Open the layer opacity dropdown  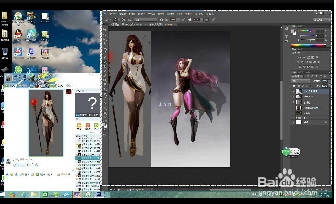click(329, 81)
